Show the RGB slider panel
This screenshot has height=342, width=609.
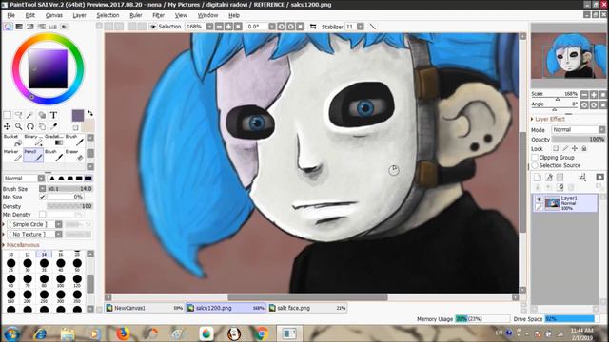click(19, 27)
